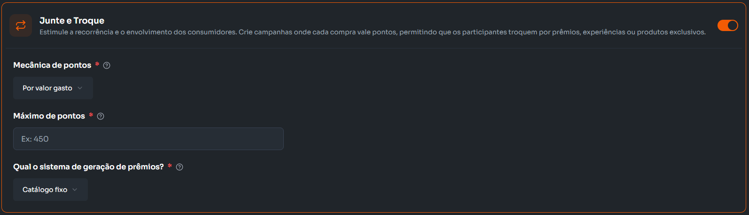
Task: Disable the Junte e Troque toggle
Action: click(x=727, y=25)
